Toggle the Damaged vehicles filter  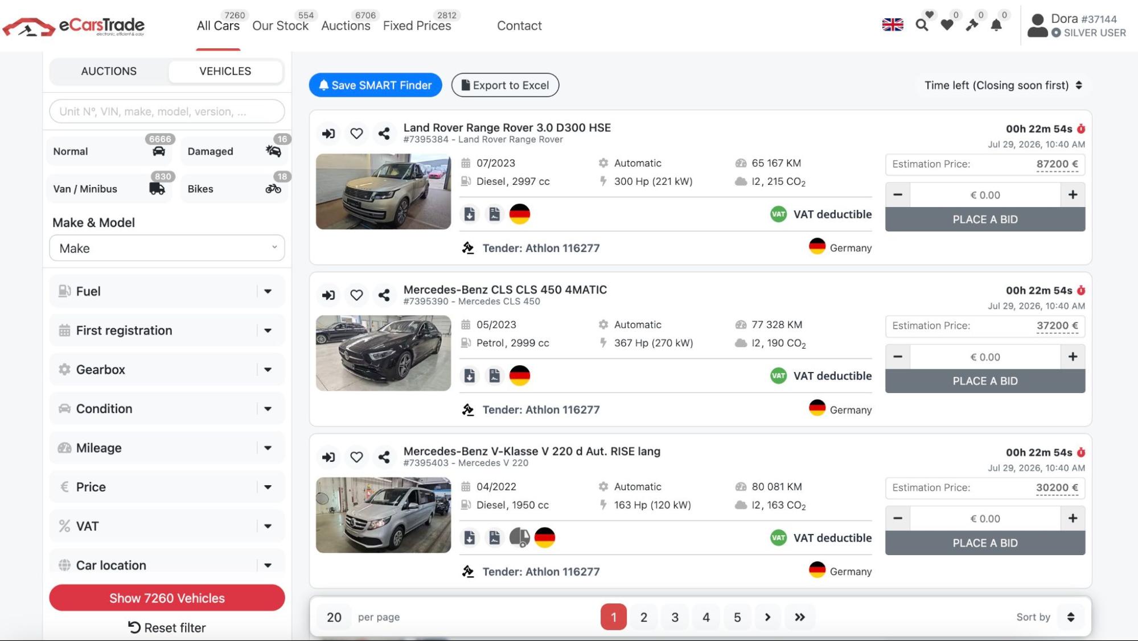(x=235, y=151)
